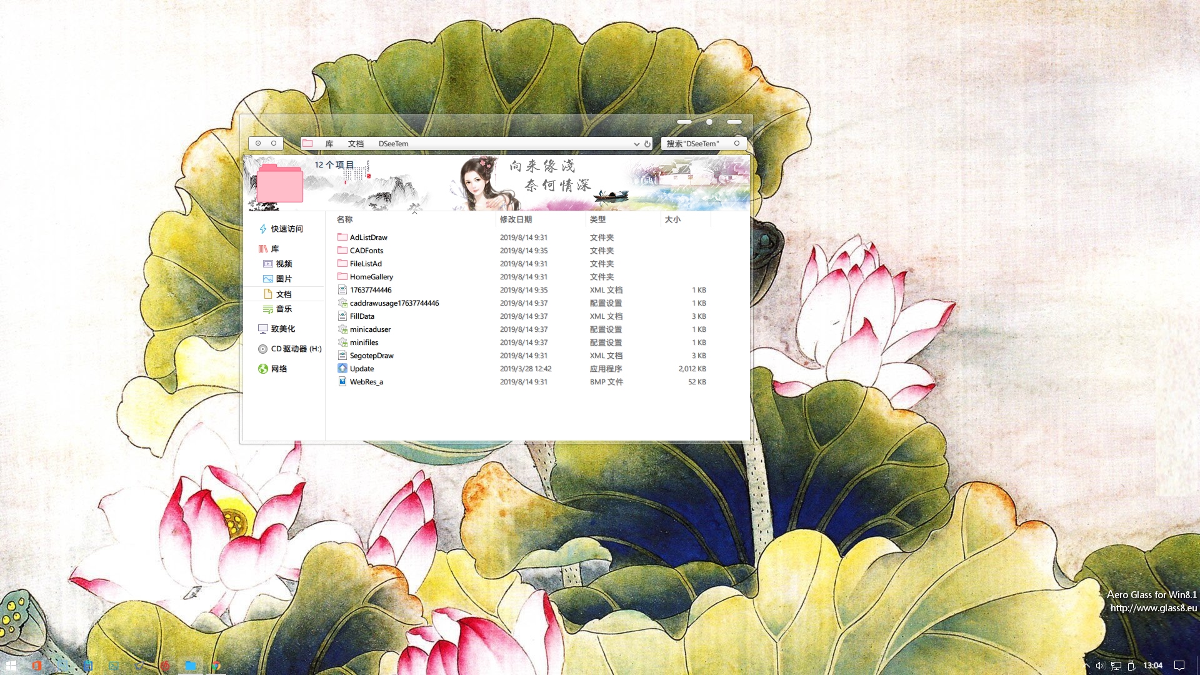Click the back navigation button
Screen dimensions: 1200x675
click(257, 143)
